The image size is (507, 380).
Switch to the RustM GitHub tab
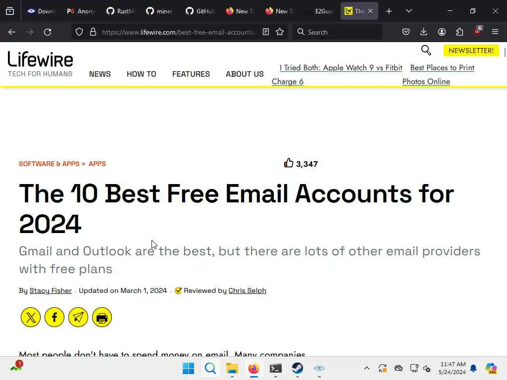coord(120,11)
